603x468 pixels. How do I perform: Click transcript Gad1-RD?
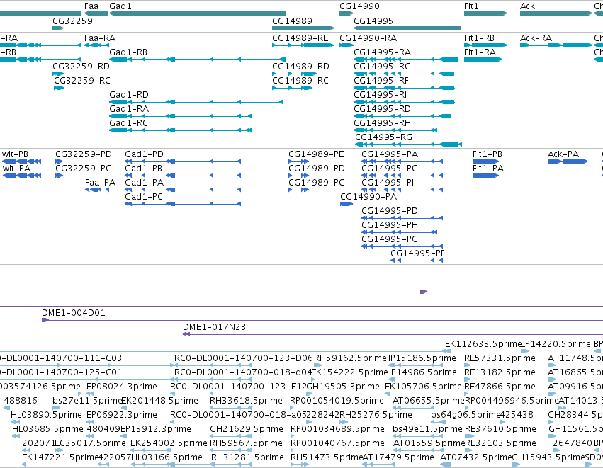(x=196, y=102)
